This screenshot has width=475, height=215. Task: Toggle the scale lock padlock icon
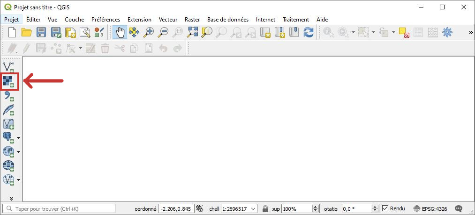265,208
